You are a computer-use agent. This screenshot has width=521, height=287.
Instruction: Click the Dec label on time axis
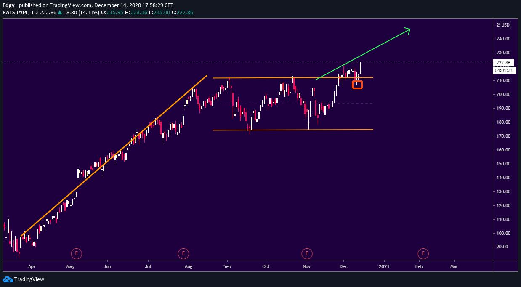[x=343, y=266]
